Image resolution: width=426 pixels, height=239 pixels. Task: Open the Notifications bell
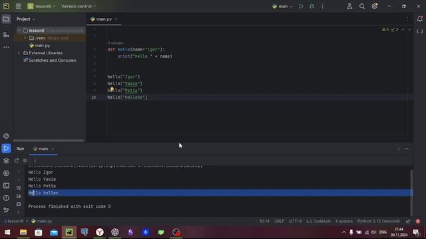tap(420, 19)
